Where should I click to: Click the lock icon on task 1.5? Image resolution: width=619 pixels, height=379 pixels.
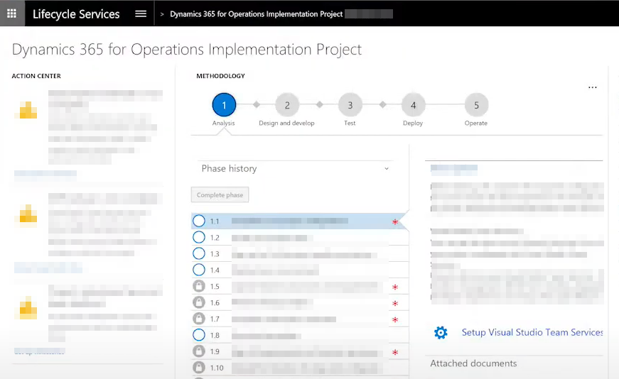coord(199,286)
